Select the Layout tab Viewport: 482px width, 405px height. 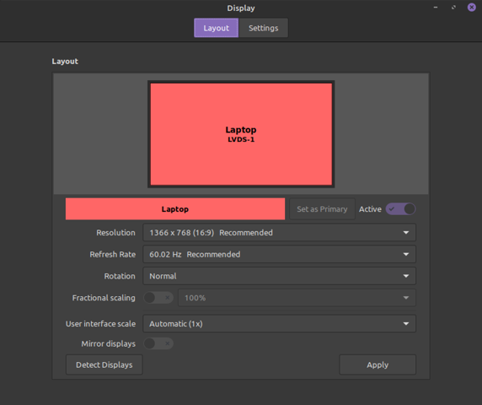coord(216,28)
